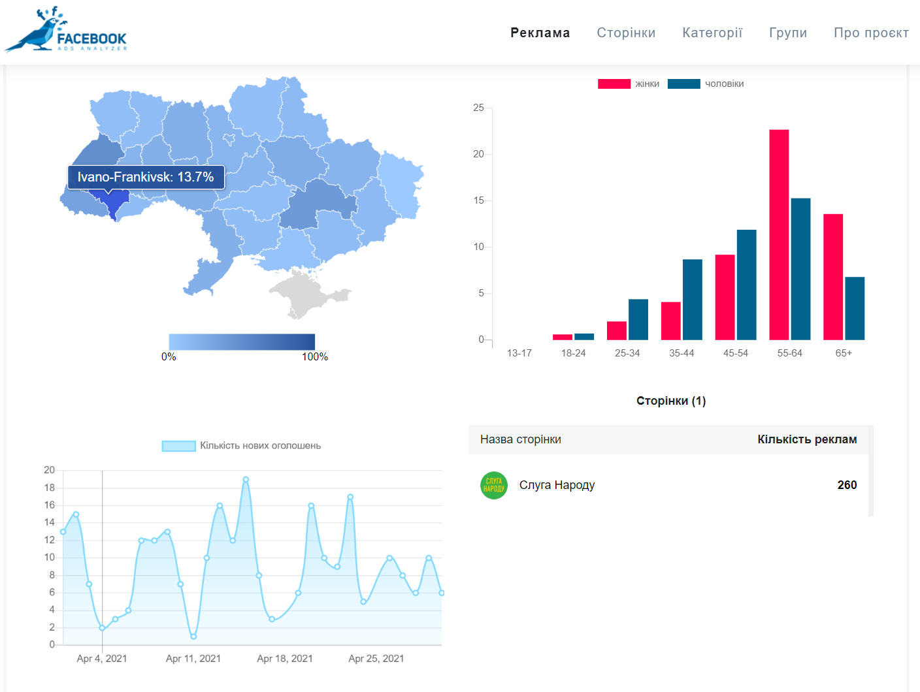Click the blue men bar for 35-44
This screenshot has width=920, height=692.
click(693, 300)
